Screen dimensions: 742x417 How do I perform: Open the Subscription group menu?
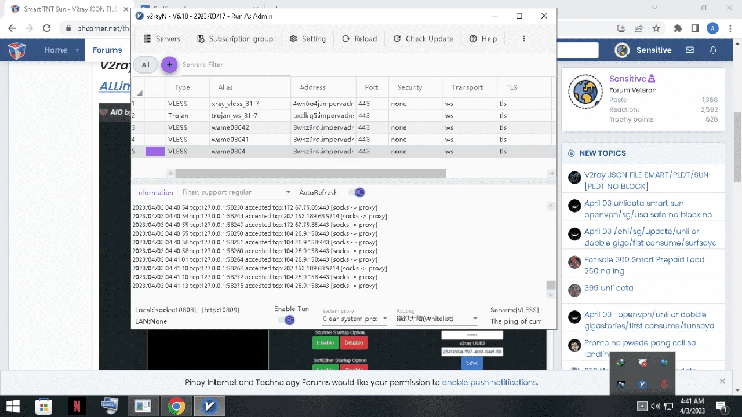point(235,39)
